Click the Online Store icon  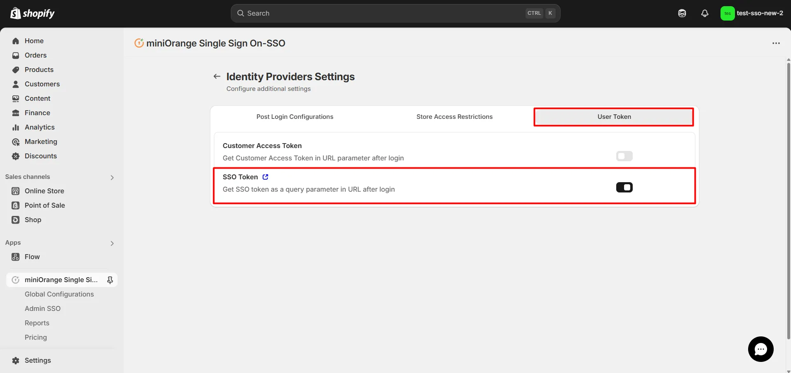click(16, 191)
